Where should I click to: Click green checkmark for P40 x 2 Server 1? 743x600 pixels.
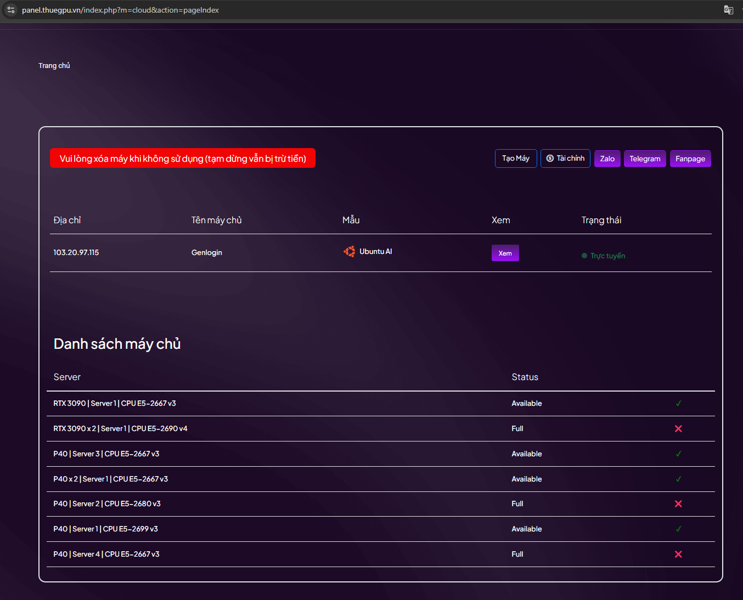tap(678, 479)
